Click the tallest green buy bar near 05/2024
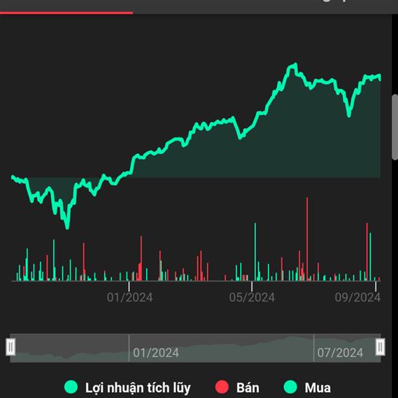398x398 pixels. click(x=255, y=252)
